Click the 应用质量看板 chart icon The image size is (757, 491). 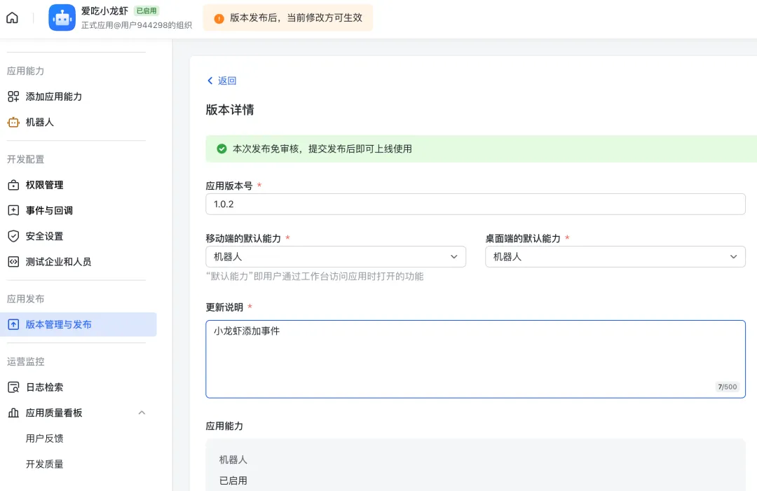click(x=13, y=413)
